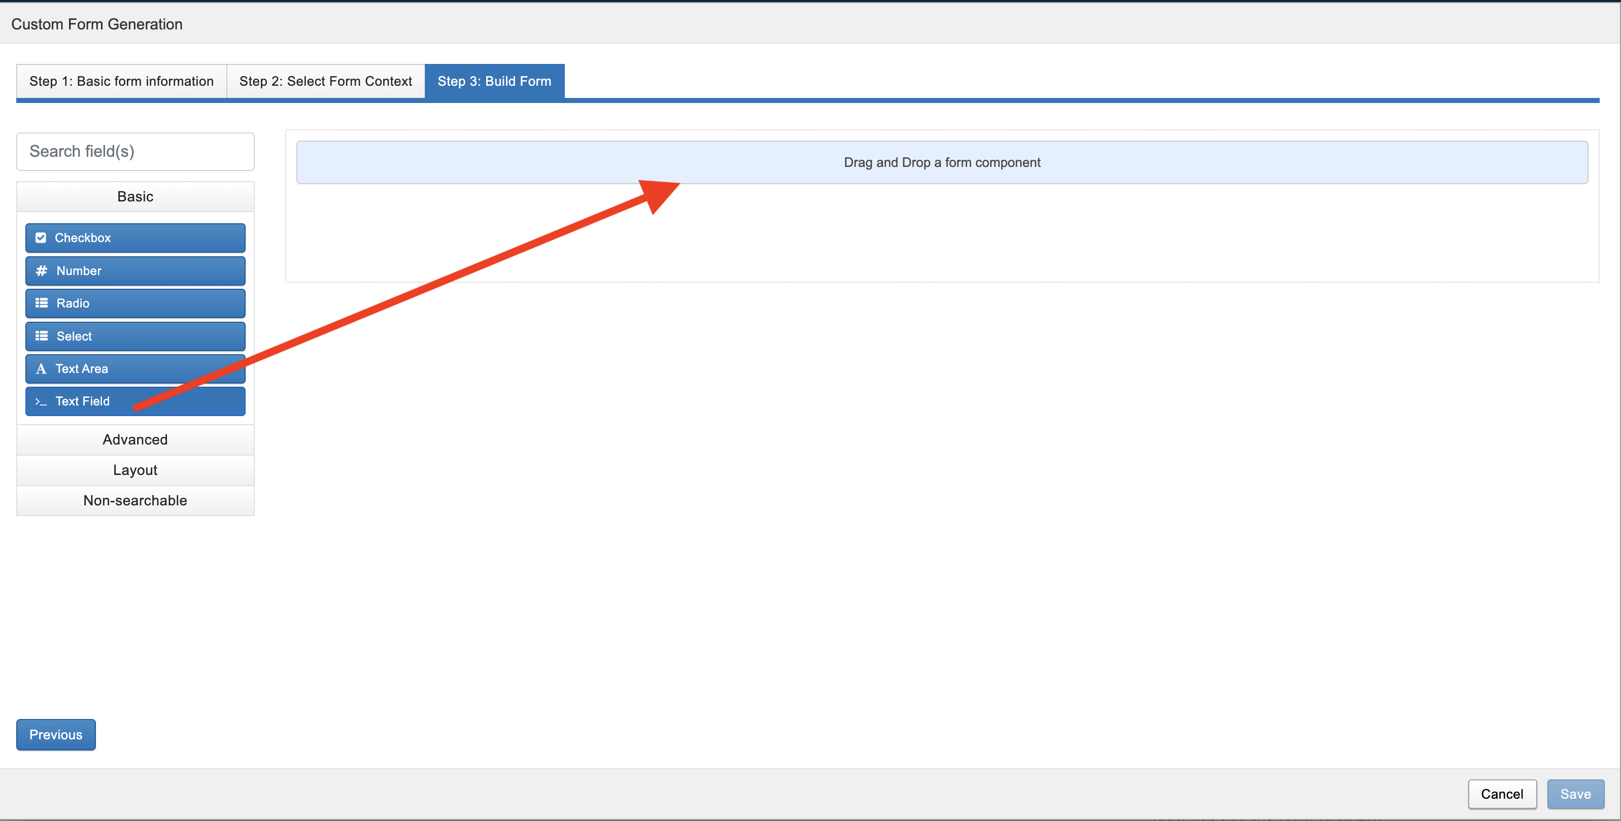This screenshot has height=821, width=1621.
Task: Click the Step 3: Build Form tab
Action: [x=494, y=81]
